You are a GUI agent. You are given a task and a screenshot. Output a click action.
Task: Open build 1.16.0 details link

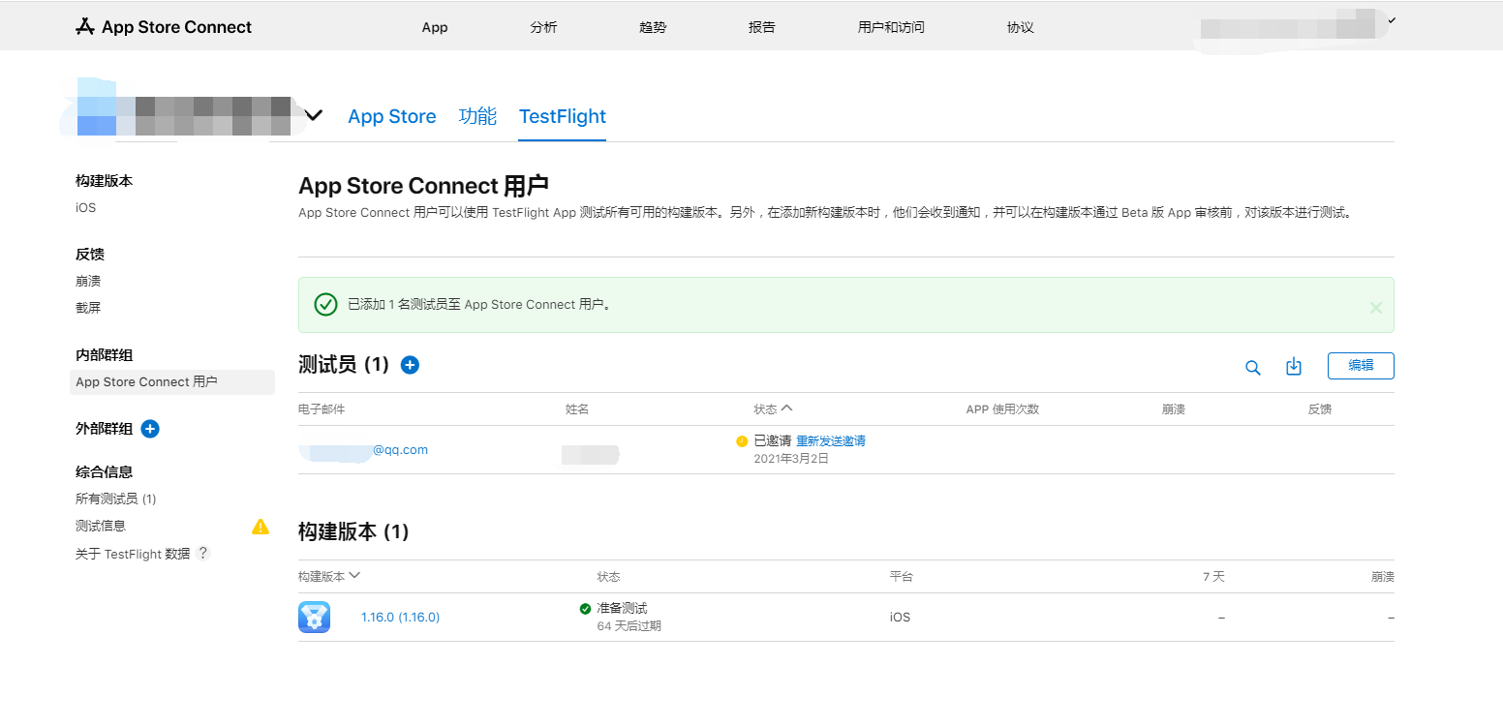400,617
